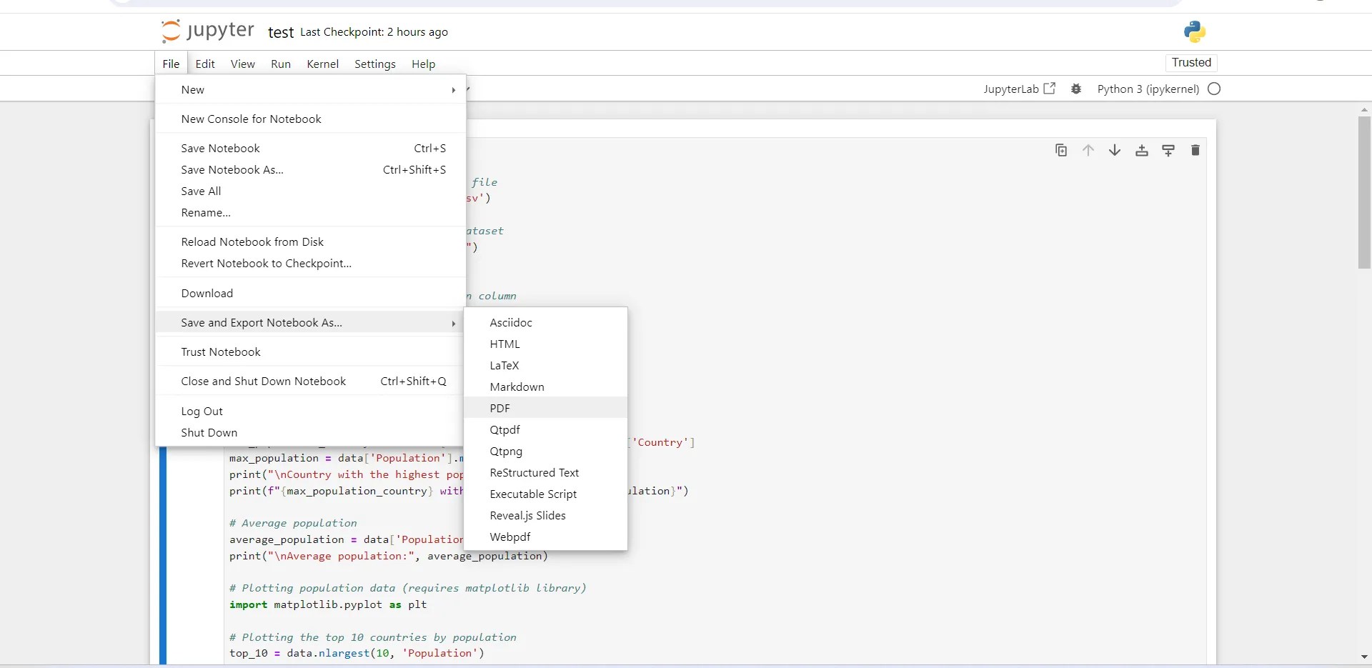Open the notebook in JupyterLab
This screenshot has height=668, width=1372.
1020,89
